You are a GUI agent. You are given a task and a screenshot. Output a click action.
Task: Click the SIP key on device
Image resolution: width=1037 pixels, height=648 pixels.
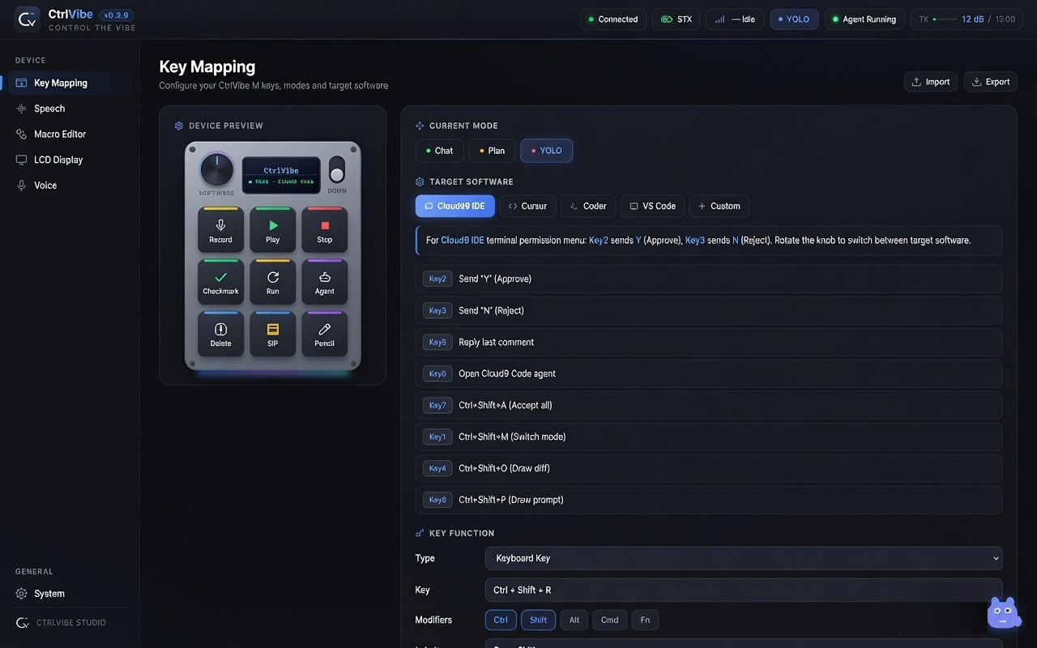tap(272, 334)
